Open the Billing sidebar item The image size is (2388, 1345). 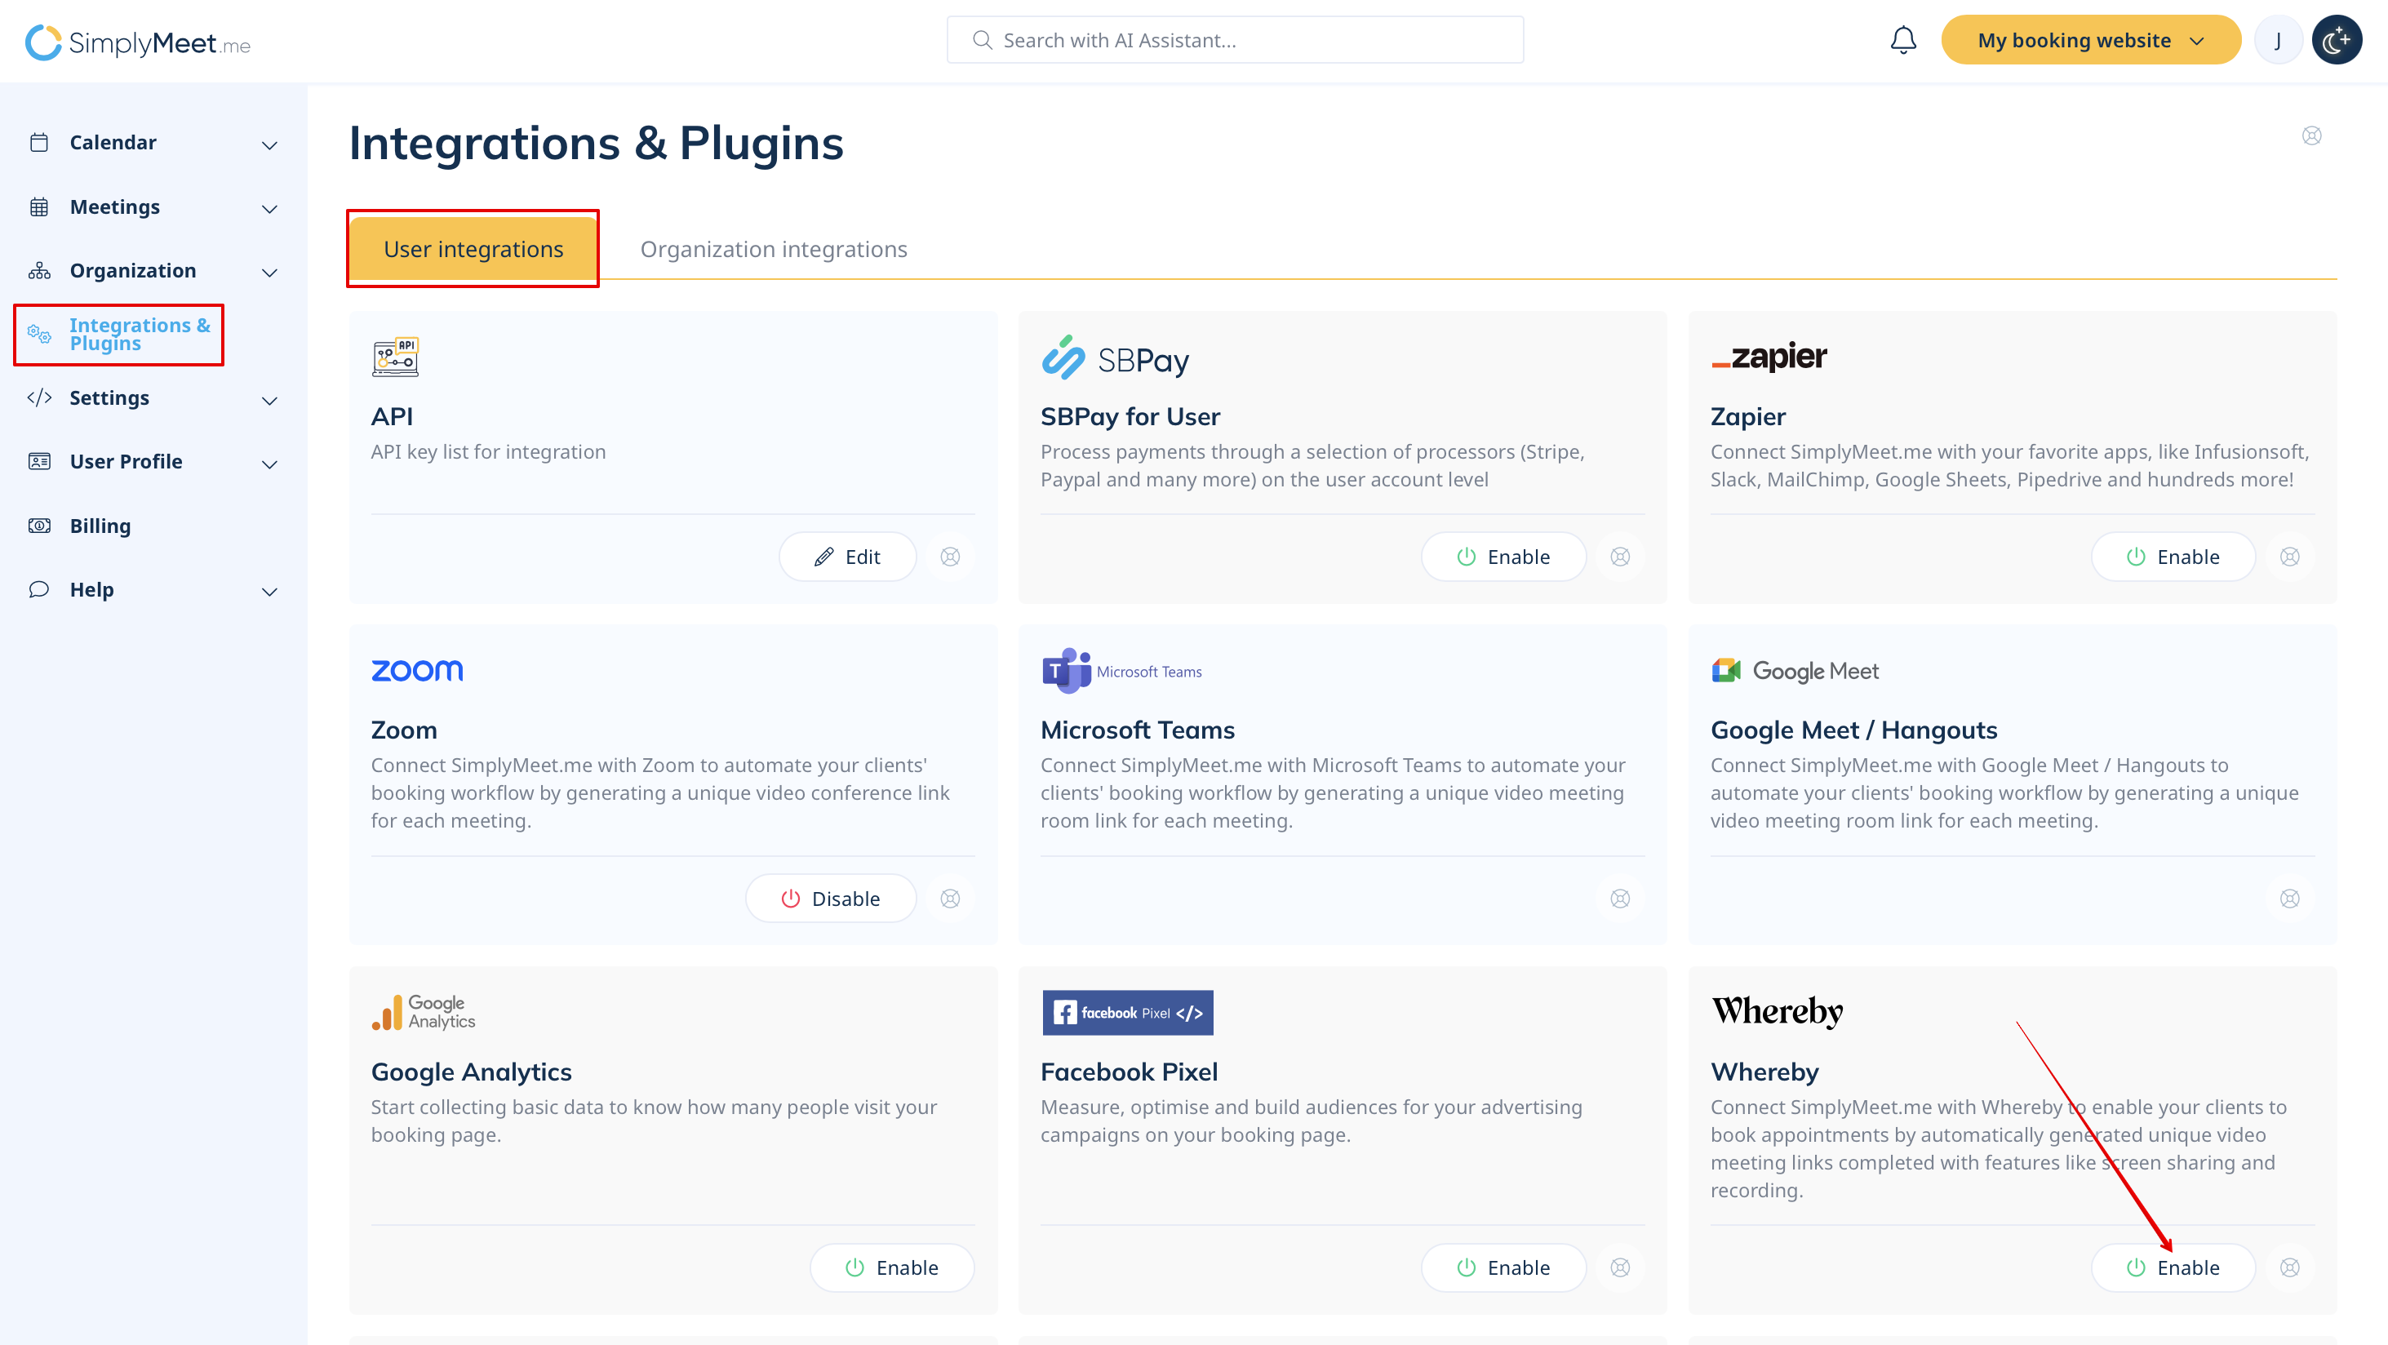(100, 526)
